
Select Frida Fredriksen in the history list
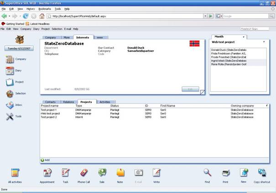tap(238, 53)
